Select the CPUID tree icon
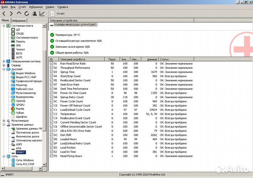The image size is (253, 178). click(x=13, y=34)
